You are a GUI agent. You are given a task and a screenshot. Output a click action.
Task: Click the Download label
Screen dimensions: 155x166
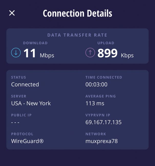35,43
